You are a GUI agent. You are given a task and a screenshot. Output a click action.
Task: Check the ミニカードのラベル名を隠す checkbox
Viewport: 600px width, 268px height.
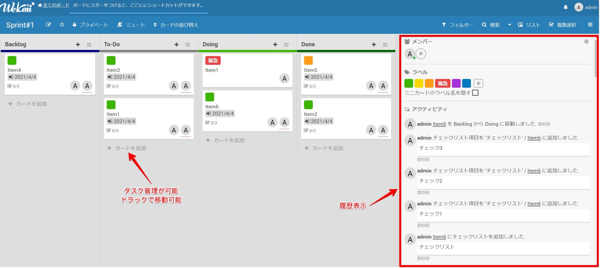[475, 93]
